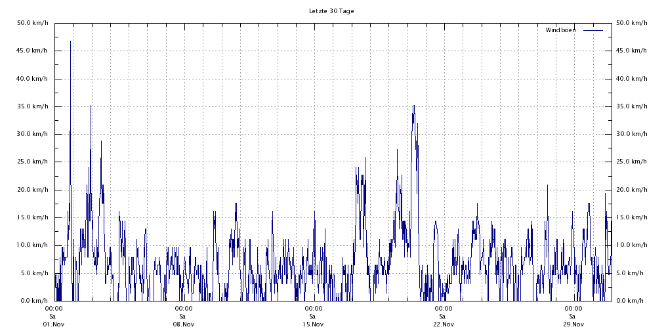Select the 29.Nov date label on the x-axis
The image size is (666, 333).
point(573,324)
